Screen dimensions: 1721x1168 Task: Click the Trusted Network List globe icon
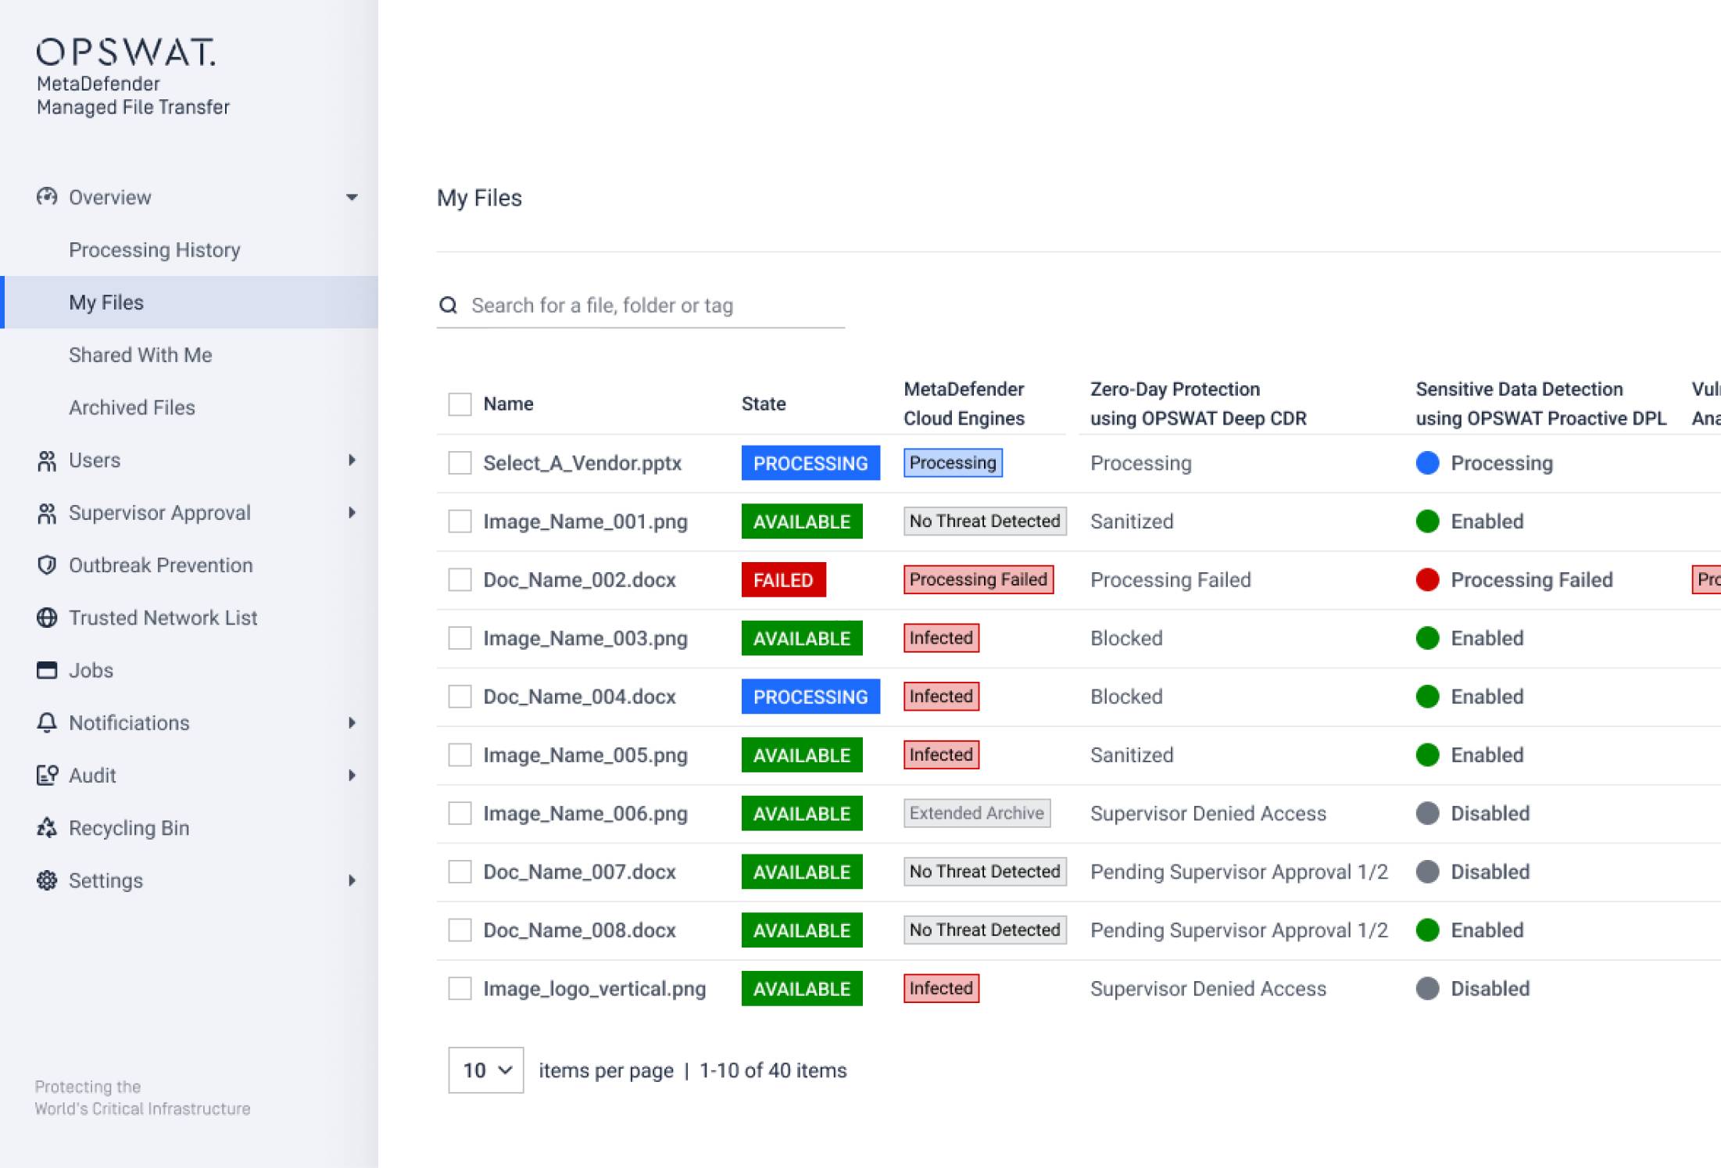pyautogui.click(x=47, y=618)
